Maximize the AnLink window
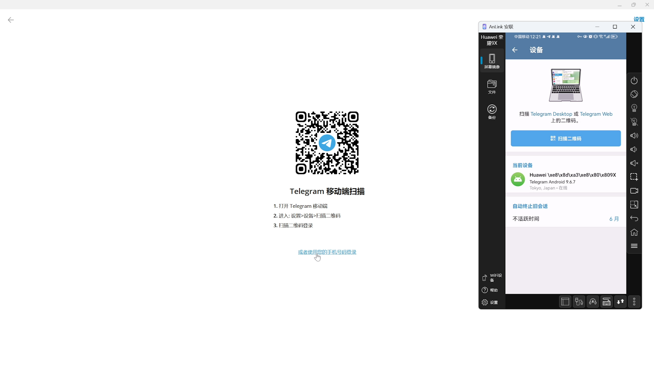Screen dimensions: 654x368 pos(615,27)
